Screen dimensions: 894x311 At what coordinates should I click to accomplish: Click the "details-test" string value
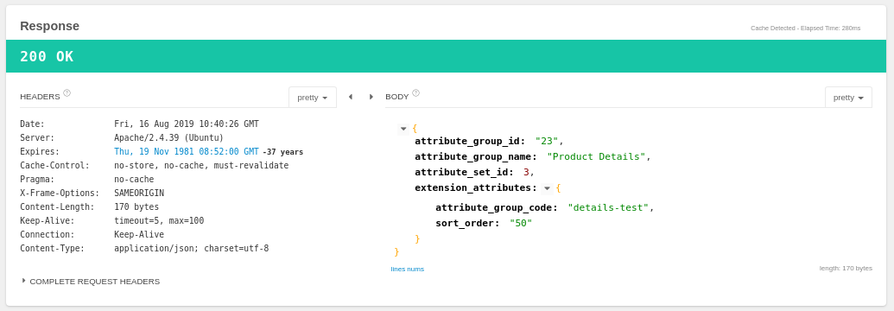pyautogui.click(x=608, y=207)
